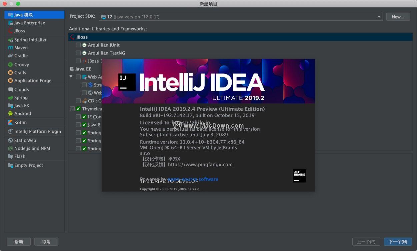
Task: Click the Subscription is active until text
Action: pos(184,135)
